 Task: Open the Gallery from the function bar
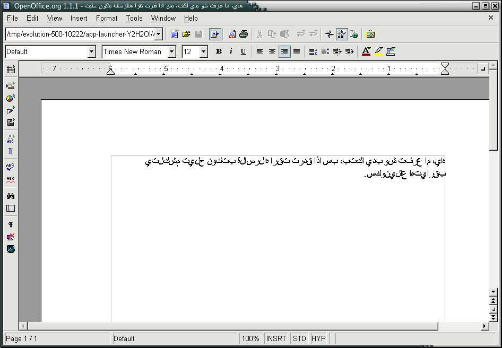point(370,34)
